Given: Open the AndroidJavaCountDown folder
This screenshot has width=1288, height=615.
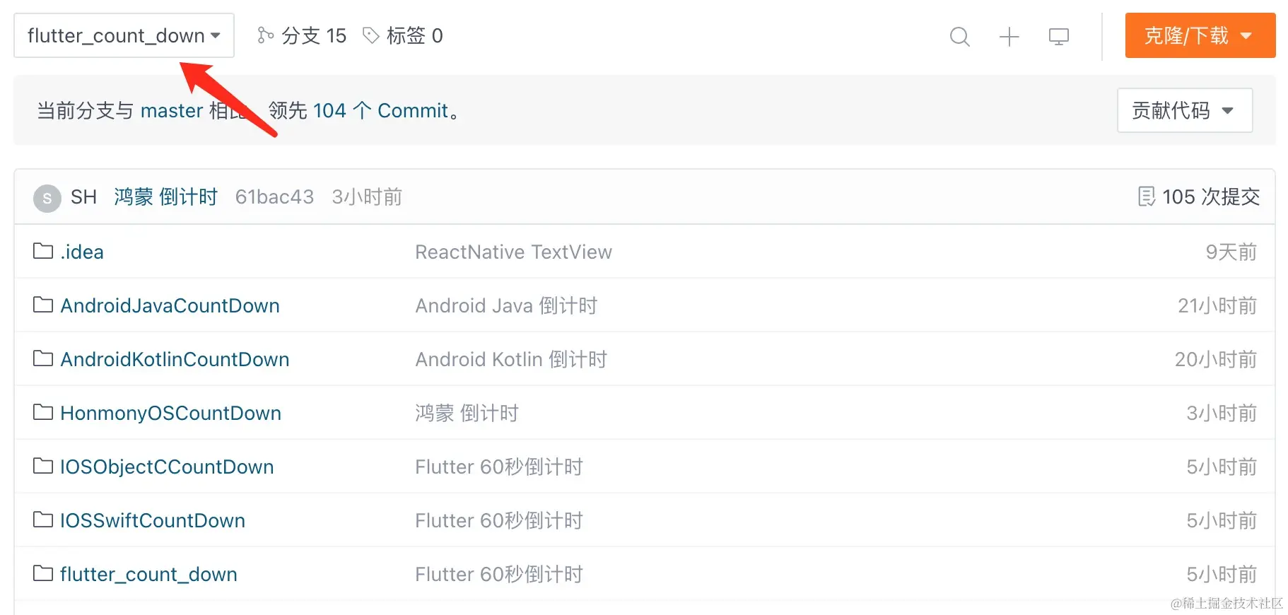Looking at the screenshot, I should [170, 305].
